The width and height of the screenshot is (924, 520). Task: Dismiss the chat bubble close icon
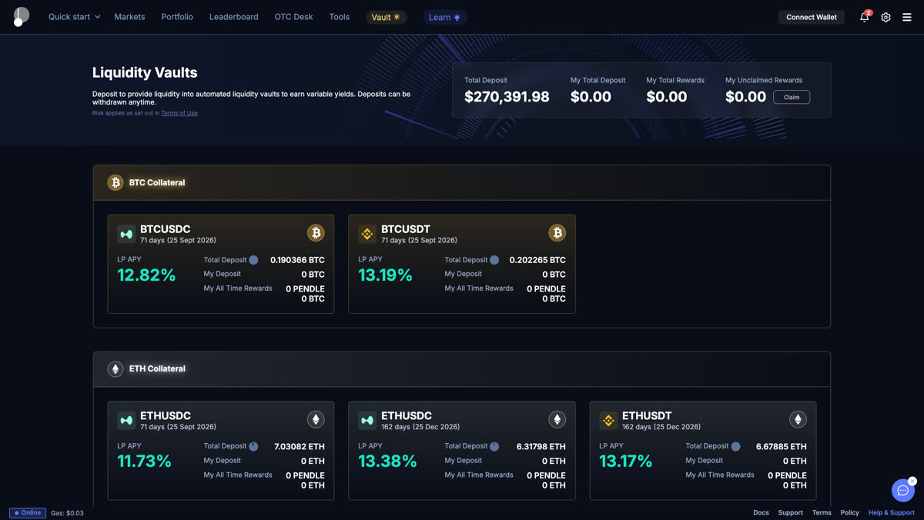912,481
